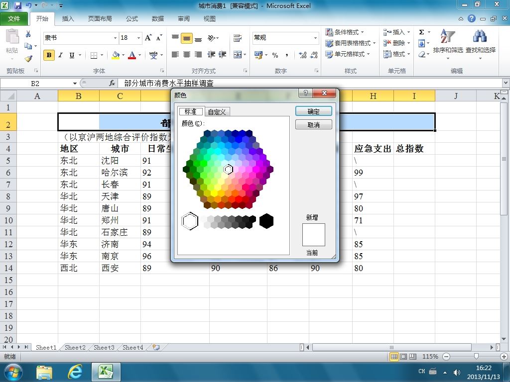Screen dimensions: 510x382
Task: Pick the center white hexagon in color wheel
Action: (228, 169)
